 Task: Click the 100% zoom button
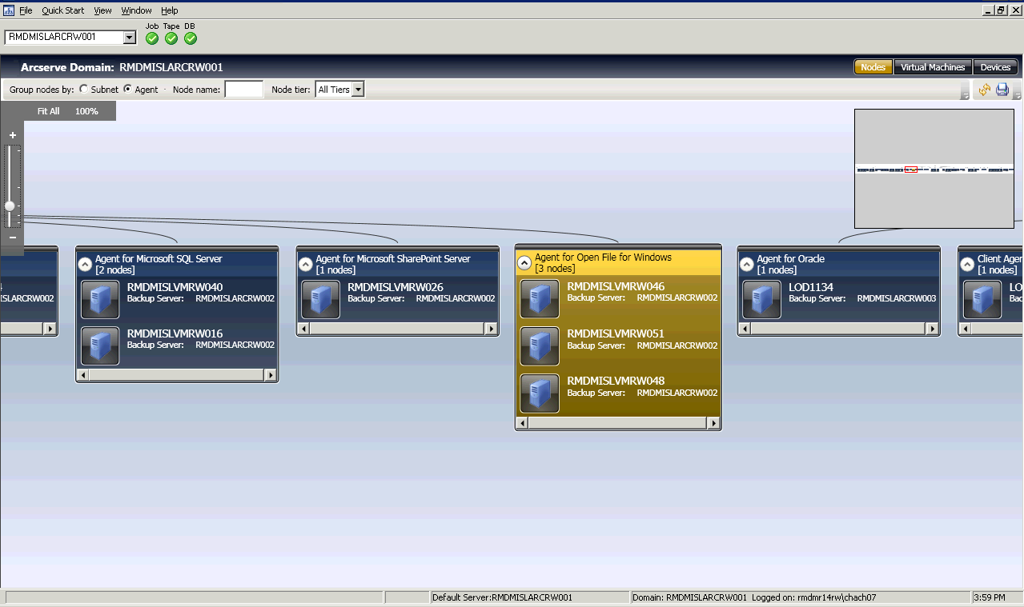pos(86,111)
